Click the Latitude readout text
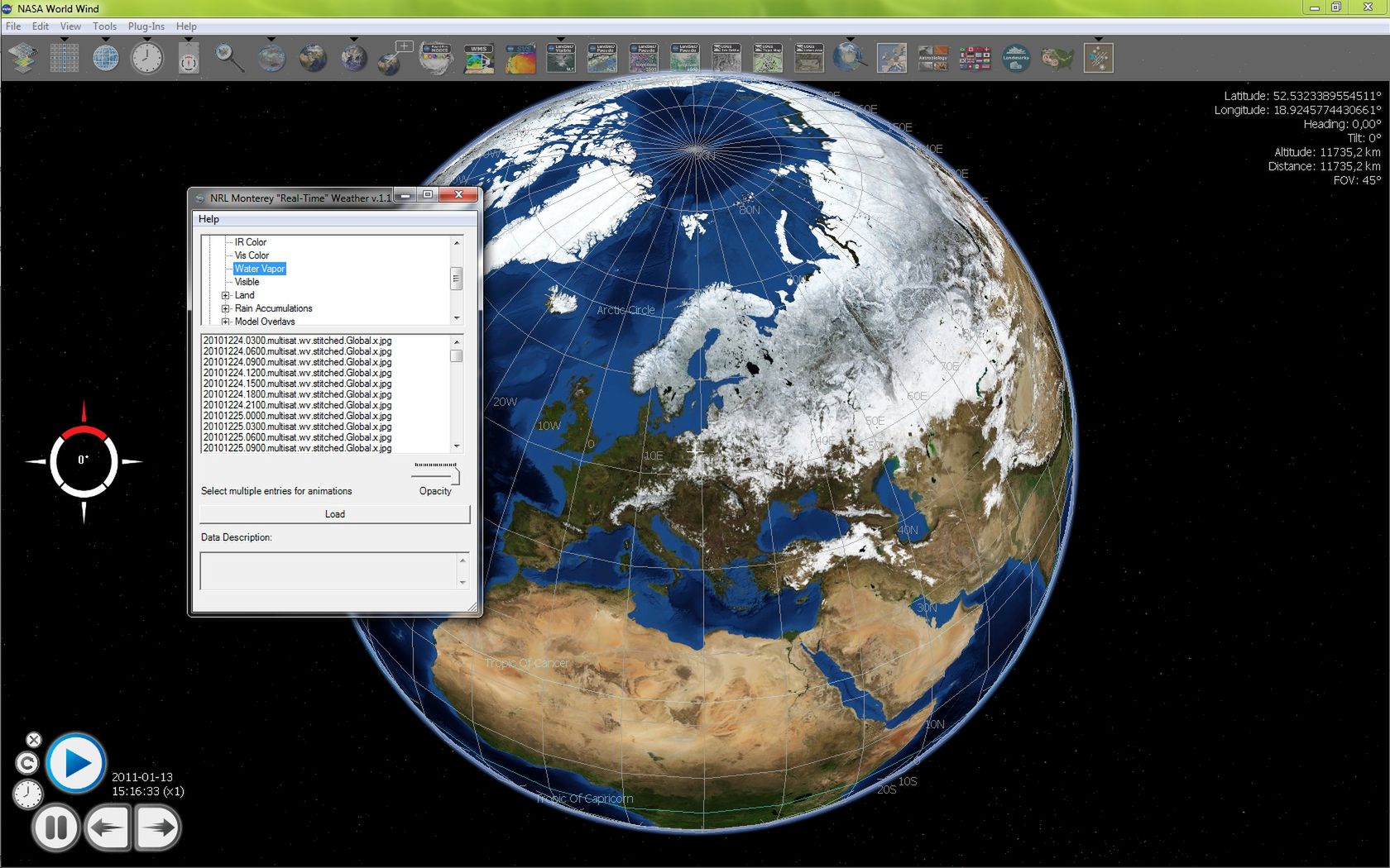Image resolution: width=1390 pixels, height=868 pixels. coord(1302,96)
